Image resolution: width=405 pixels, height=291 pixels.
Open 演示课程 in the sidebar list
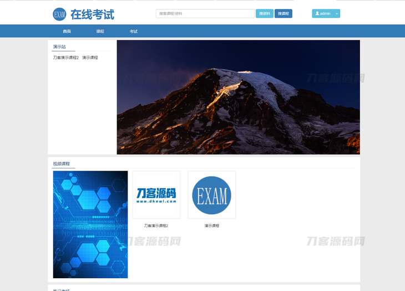pos(90,58)
